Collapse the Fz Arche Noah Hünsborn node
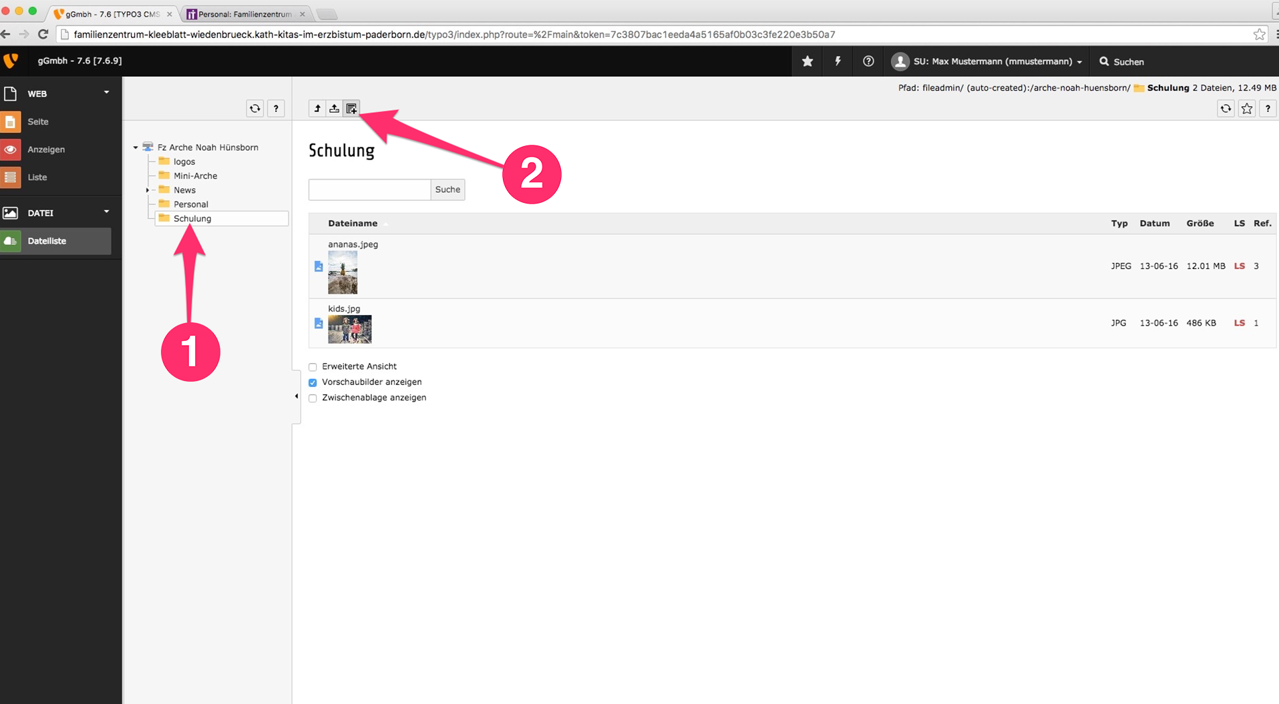The image size is (1279, 704). [x=136, y=147]
